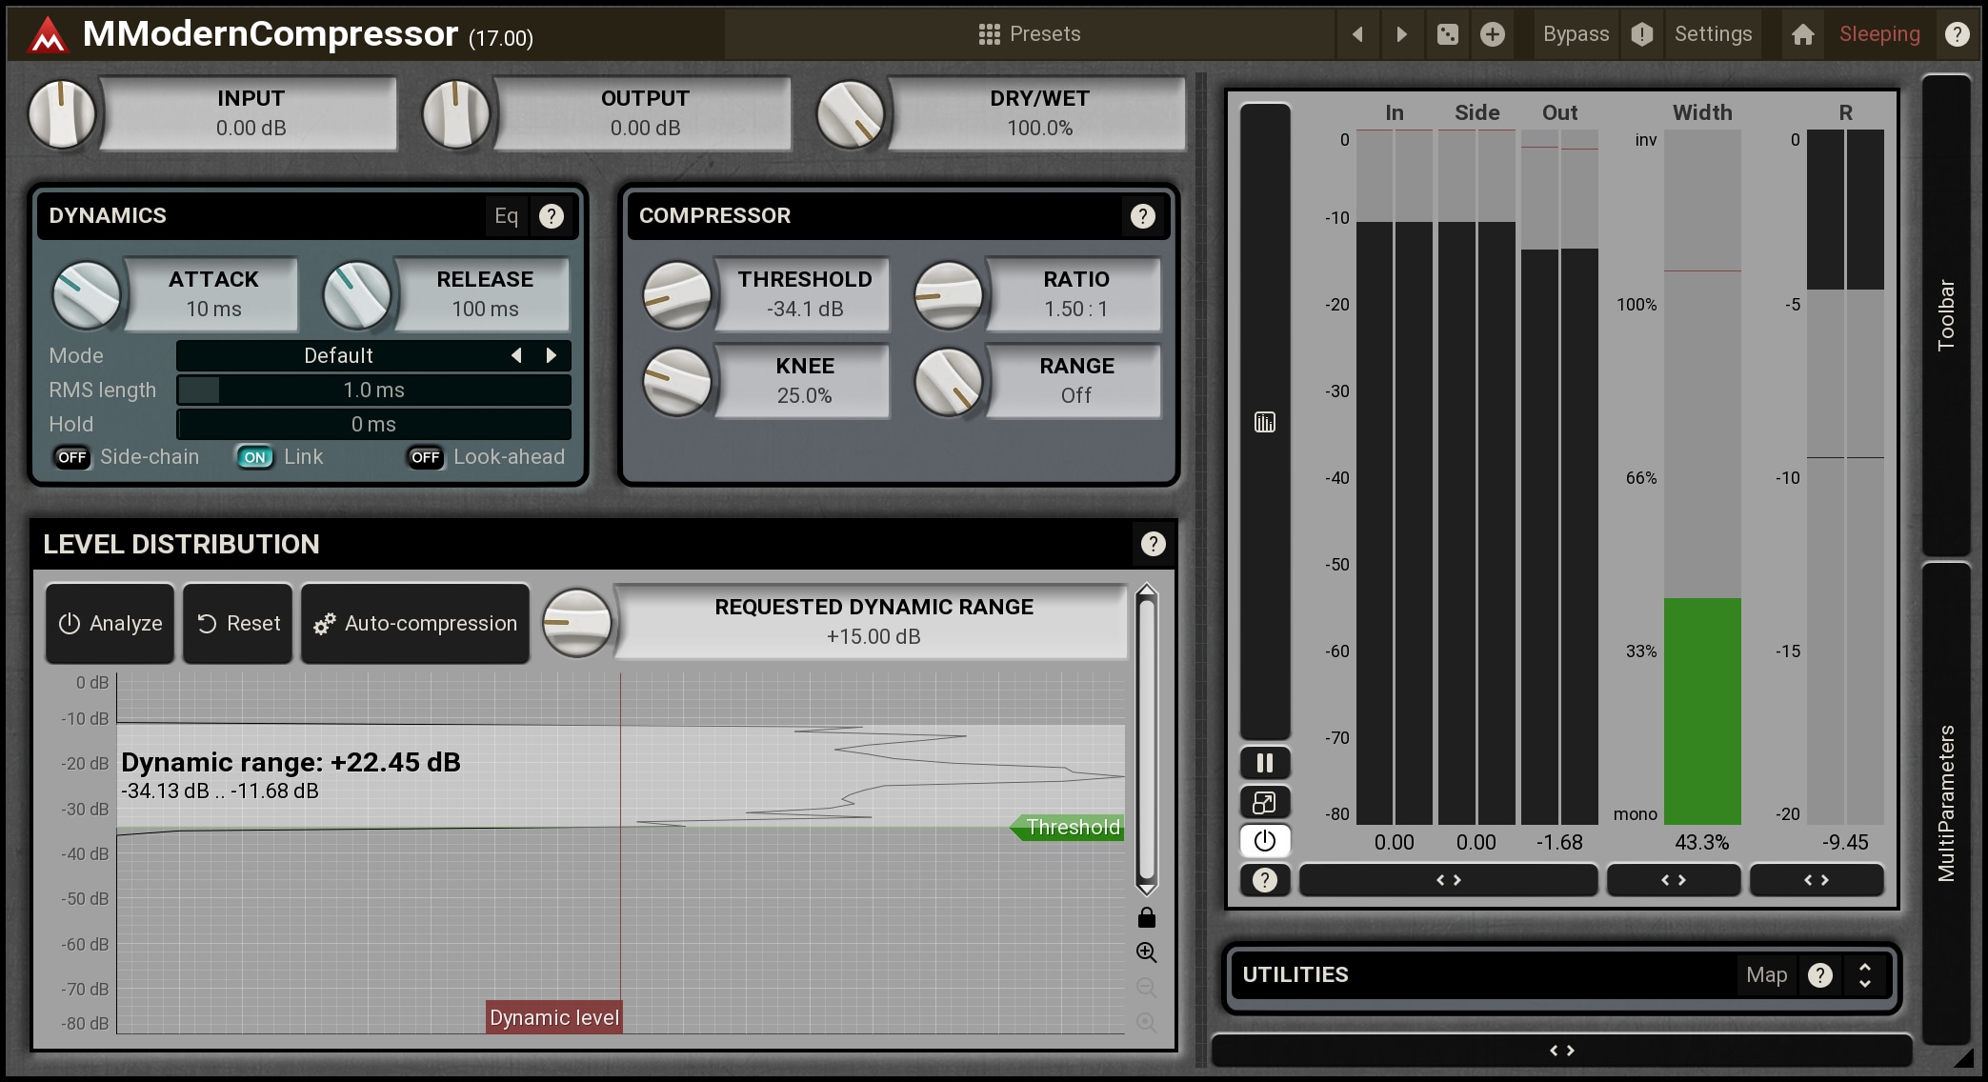Select next Mode with right arrow
This screenshot has height=1082, width=1988.
point(551,355)
